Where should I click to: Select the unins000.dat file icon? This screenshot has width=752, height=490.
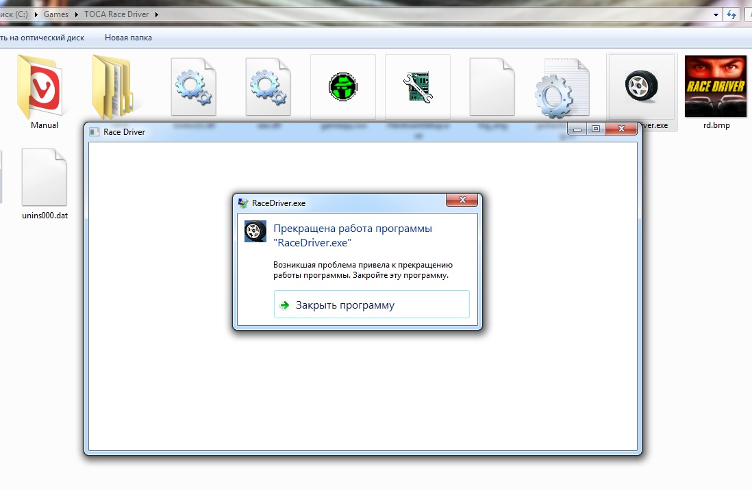pyautogui.click(x=44, y=177)
